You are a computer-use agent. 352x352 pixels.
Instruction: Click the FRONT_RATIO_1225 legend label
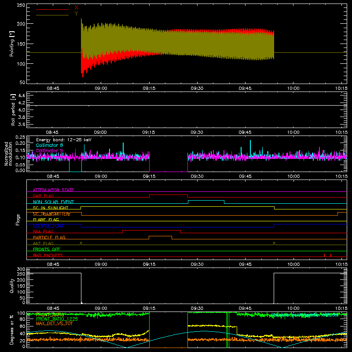tap(57, 319)
